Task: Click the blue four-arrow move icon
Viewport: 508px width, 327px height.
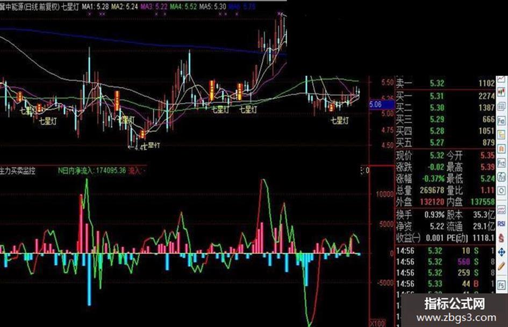Action: click(501, 252)
